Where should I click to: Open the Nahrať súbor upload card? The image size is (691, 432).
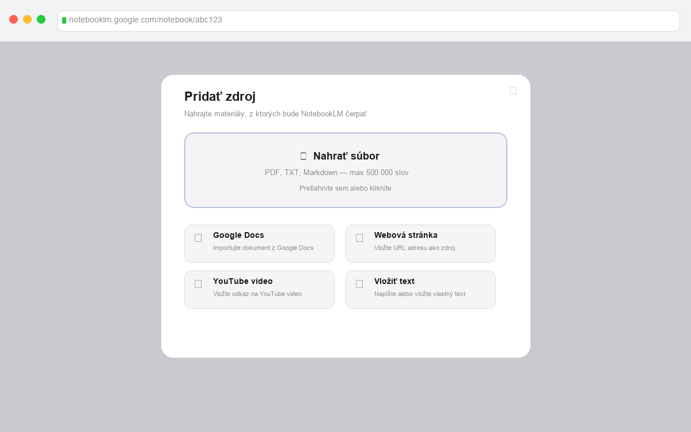click(345, 170)
